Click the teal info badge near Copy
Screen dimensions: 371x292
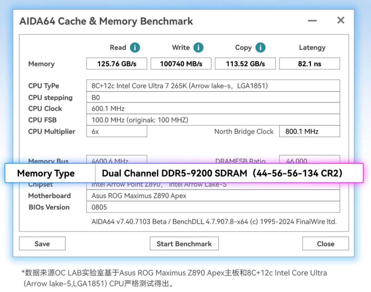[x=261, y=47]
